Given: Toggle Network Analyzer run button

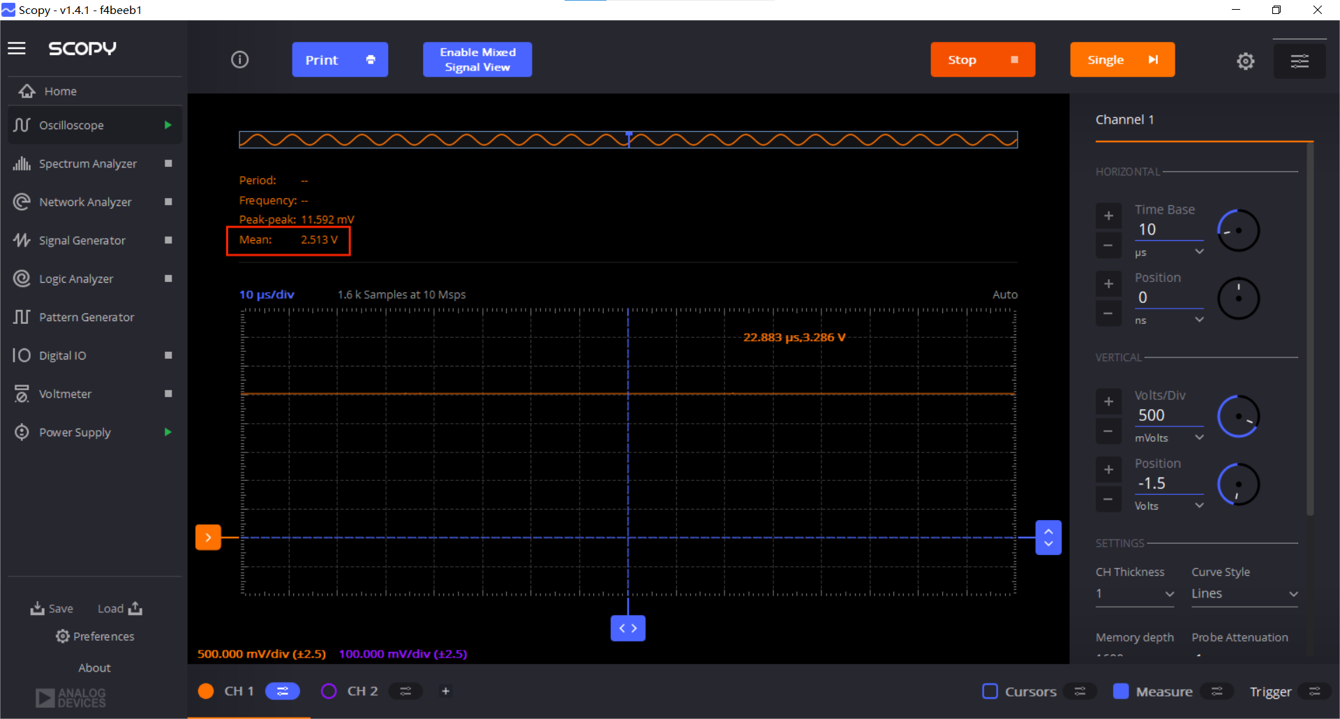Looking at the screenshot, I should pos(168,202).
